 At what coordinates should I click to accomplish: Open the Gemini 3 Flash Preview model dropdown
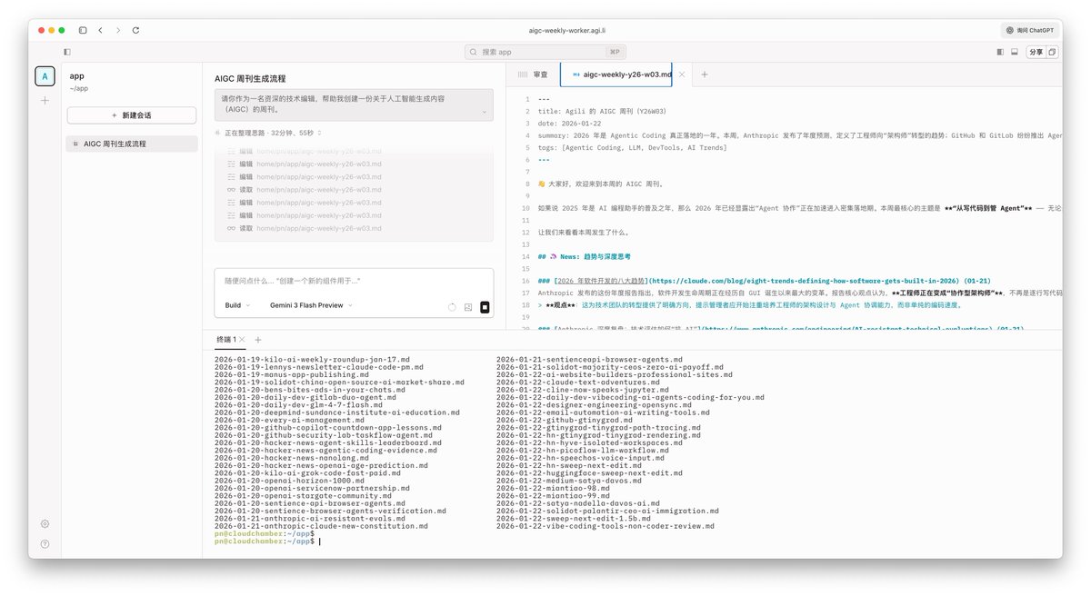[x=311, y=305]
